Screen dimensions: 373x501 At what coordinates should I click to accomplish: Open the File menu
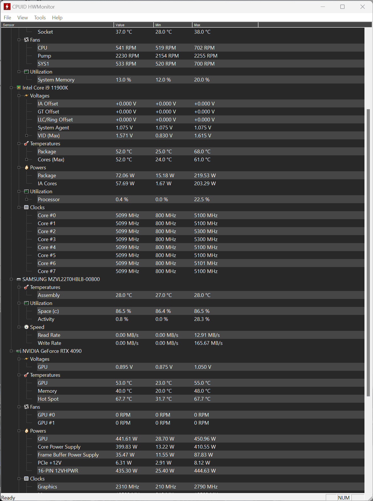(7, 18)
